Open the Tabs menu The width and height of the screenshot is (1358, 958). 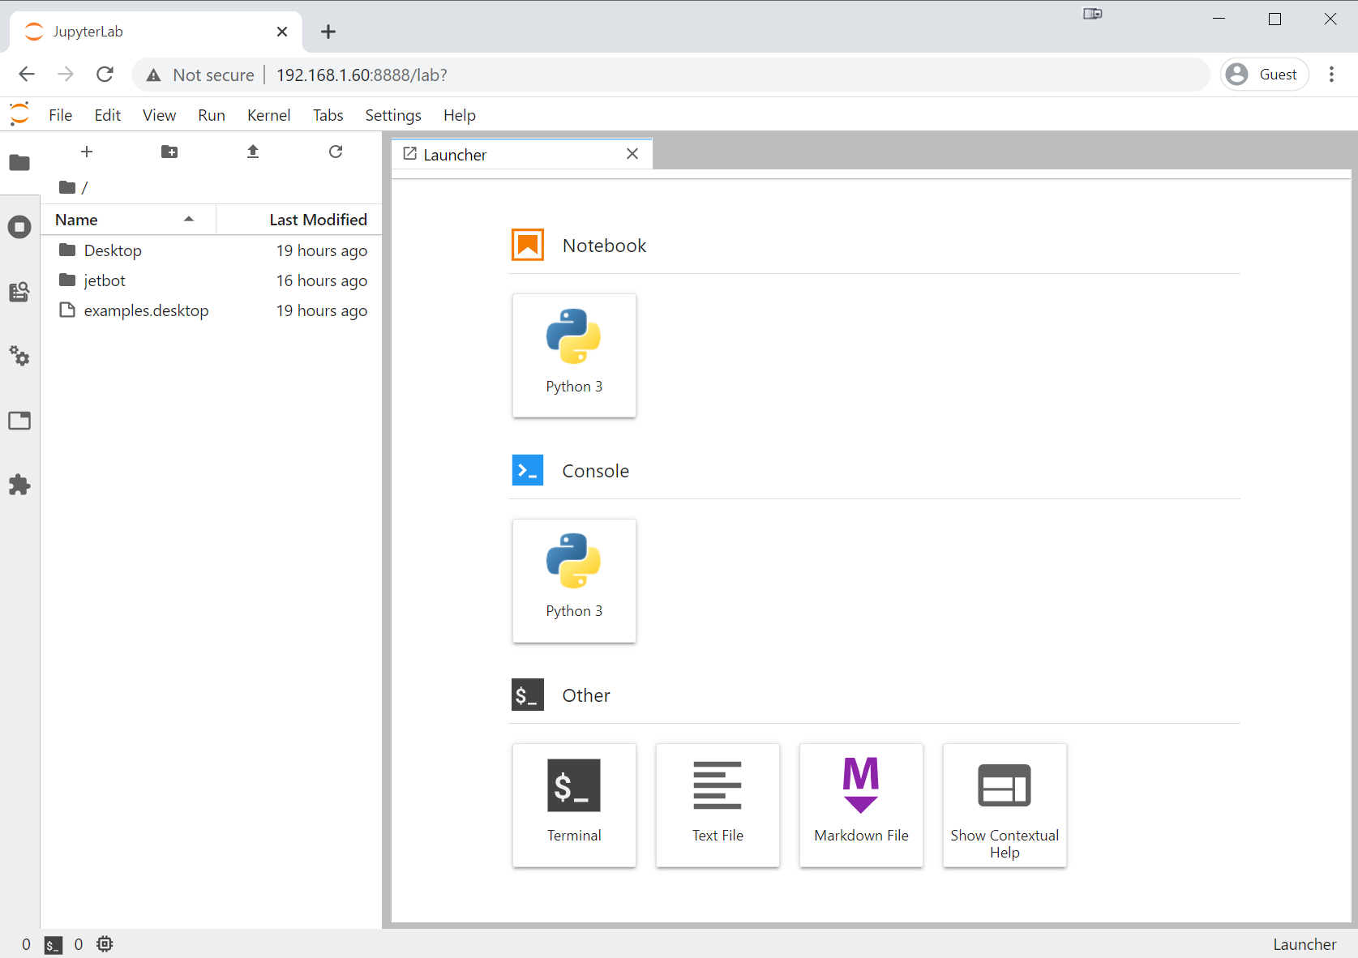[328, 115]
